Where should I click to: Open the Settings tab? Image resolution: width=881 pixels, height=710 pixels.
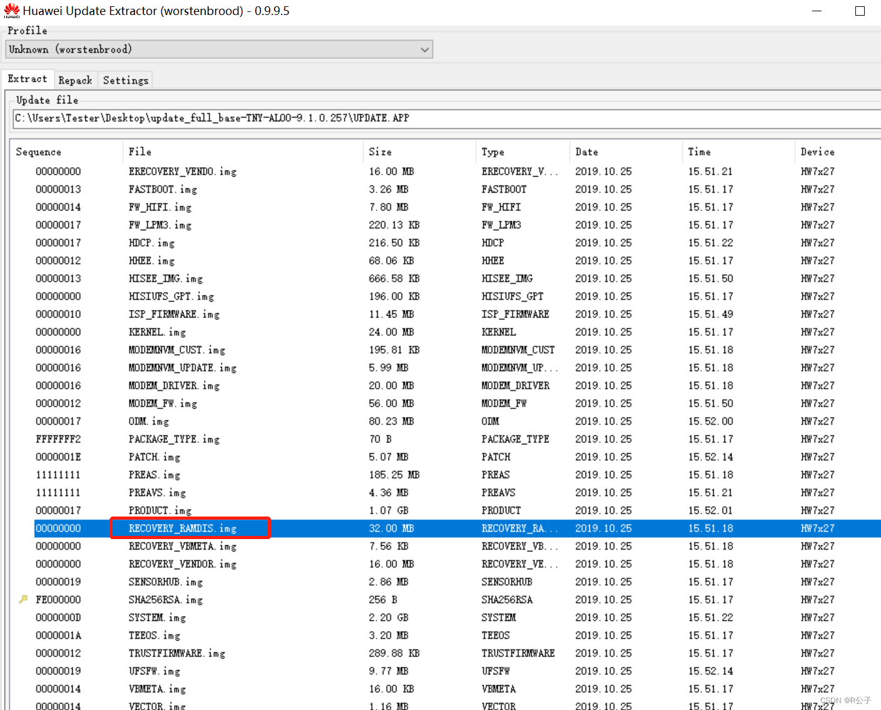tap(125, 80)
